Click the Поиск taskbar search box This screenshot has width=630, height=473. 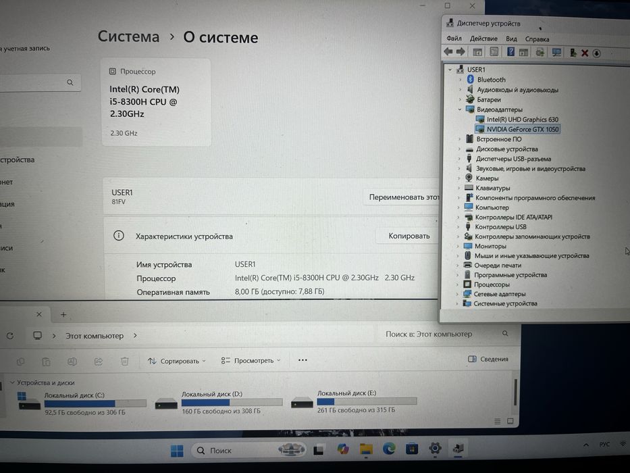tap(248, 450)
